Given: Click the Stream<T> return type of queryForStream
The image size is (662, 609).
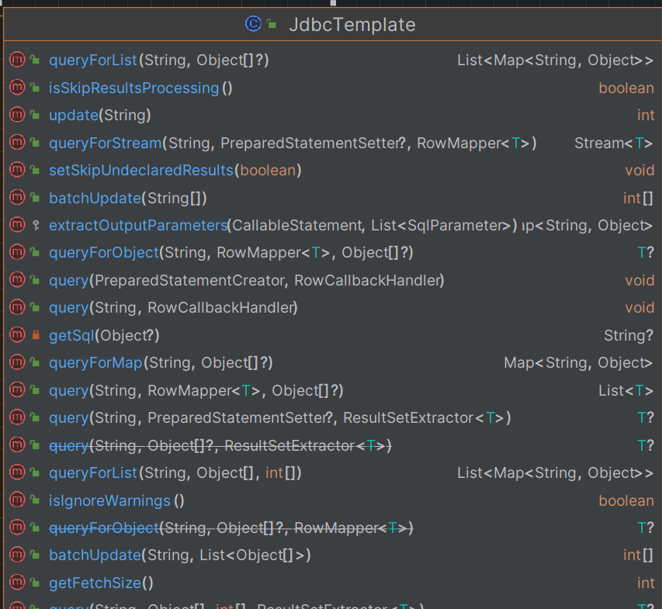Looking at the screenshot, I should coord(613,143).
